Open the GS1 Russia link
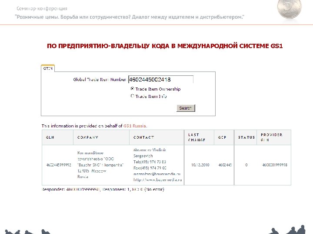The height and width of the screenshot is (234, 313). pos(135,126)
